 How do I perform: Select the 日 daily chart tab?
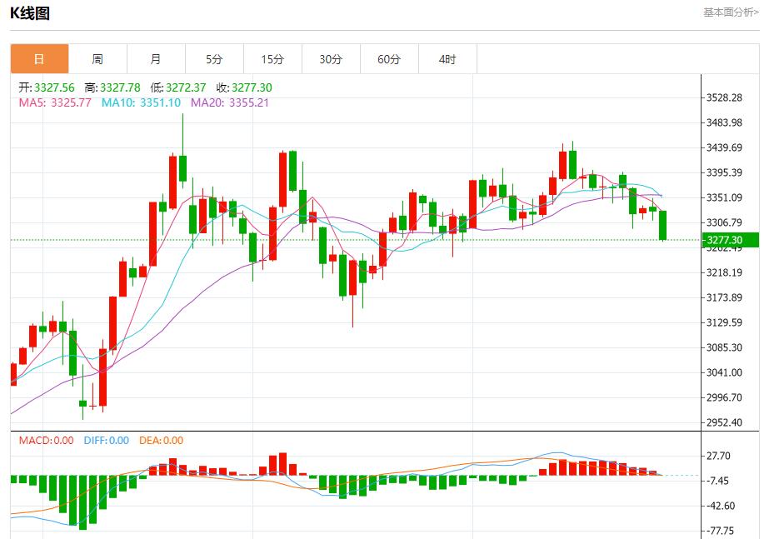(x=39, y=59)
